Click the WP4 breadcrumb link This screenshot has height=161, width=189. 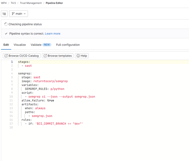pyautogui.click(x=4, y=3)
